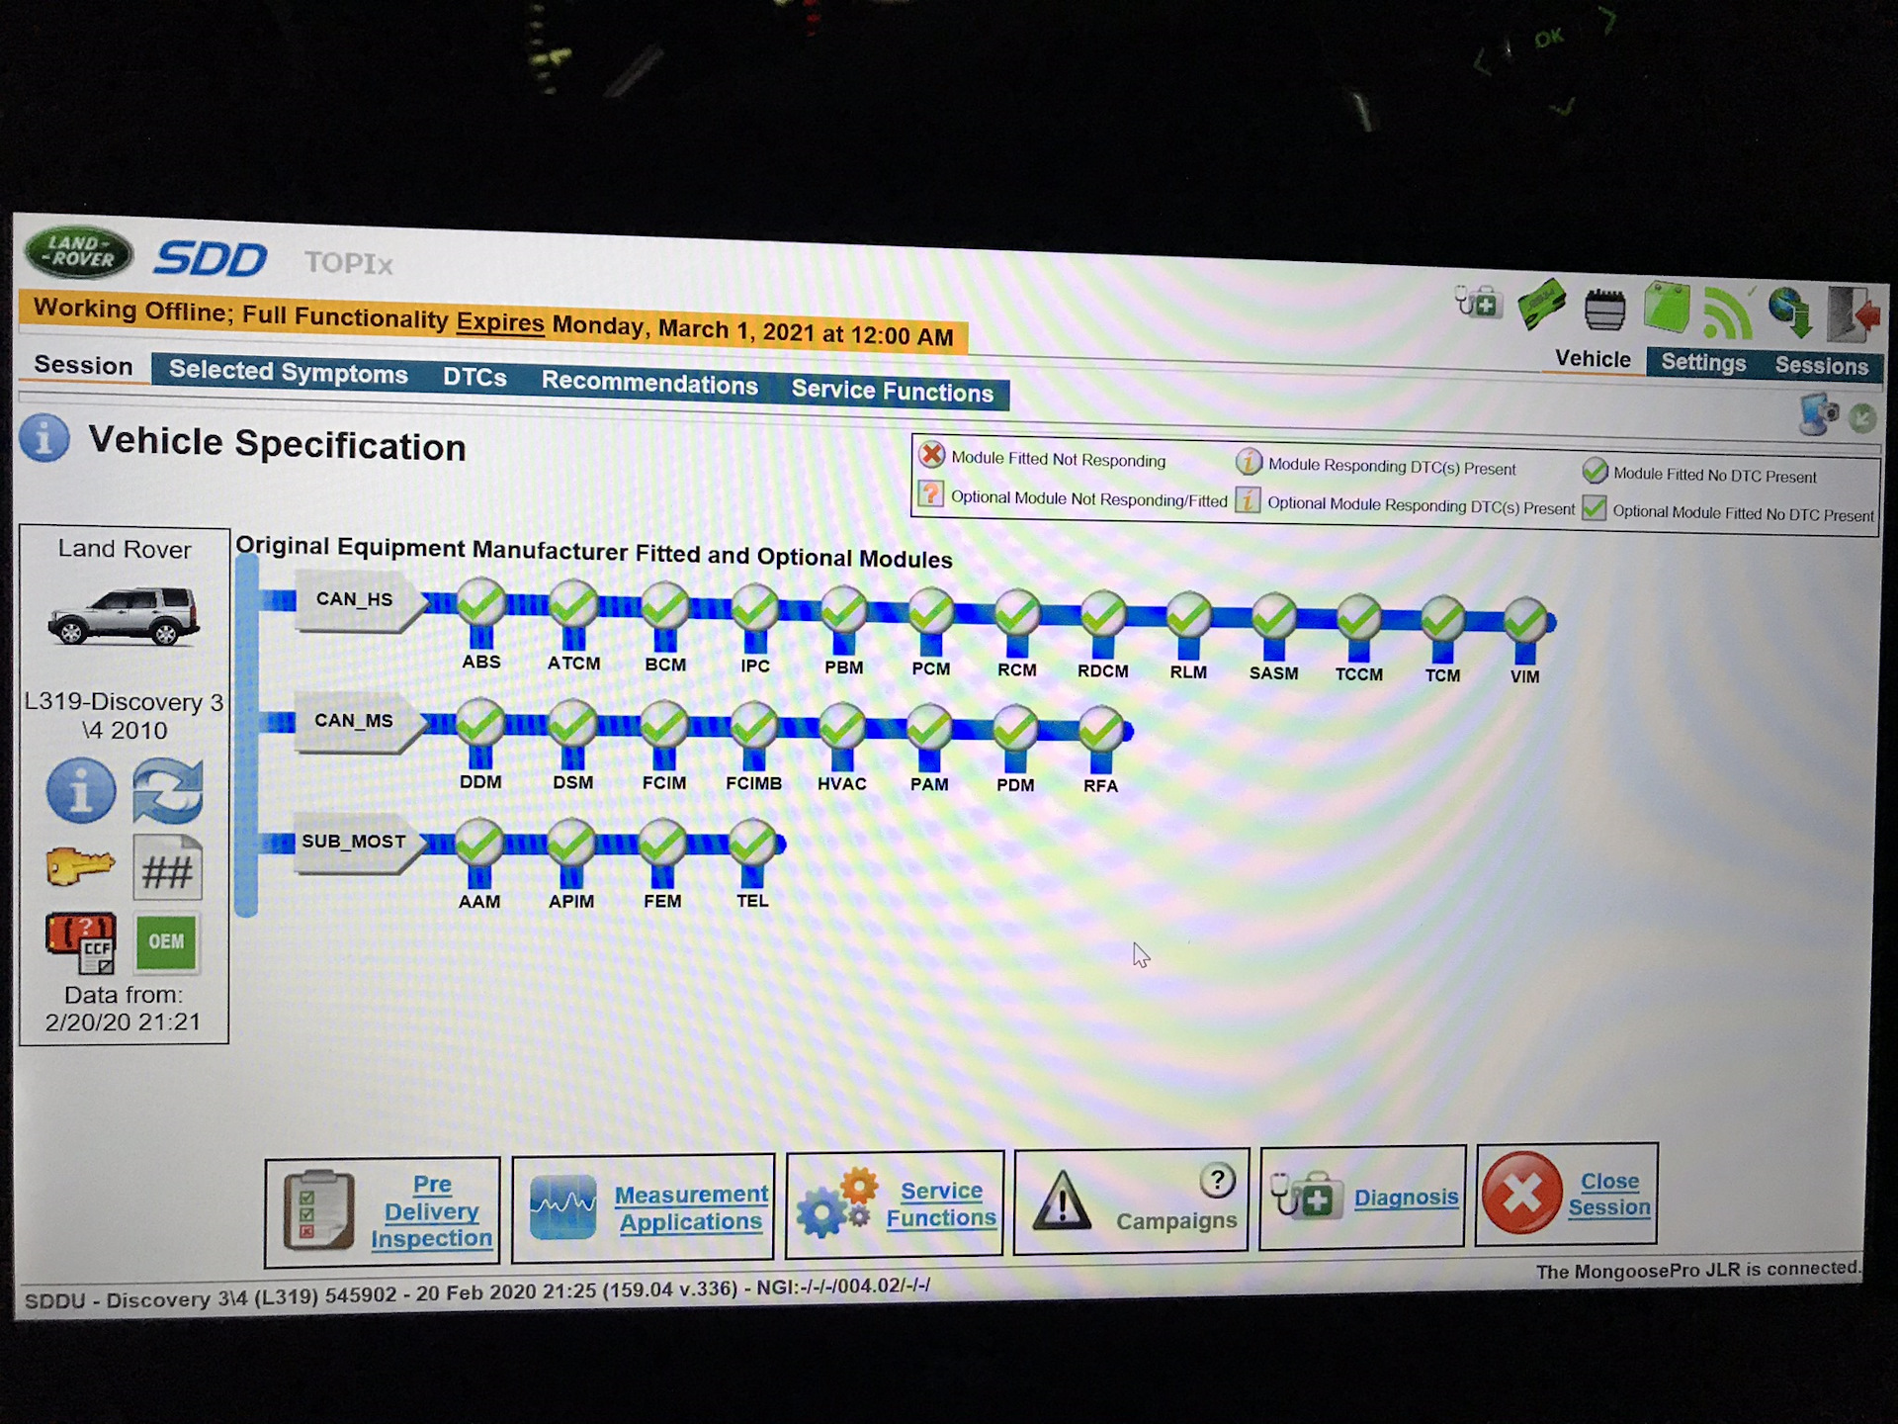Open the CCF configuration file icon

81,942
